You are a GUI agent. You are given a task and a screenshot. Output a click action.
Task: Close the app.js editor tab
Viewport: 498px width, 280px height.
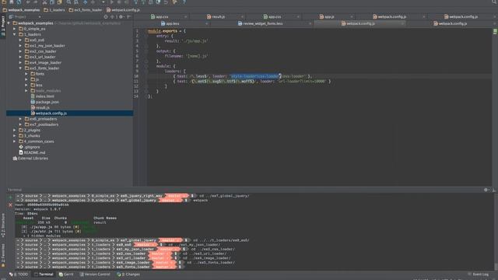click(x=351, y=16)
